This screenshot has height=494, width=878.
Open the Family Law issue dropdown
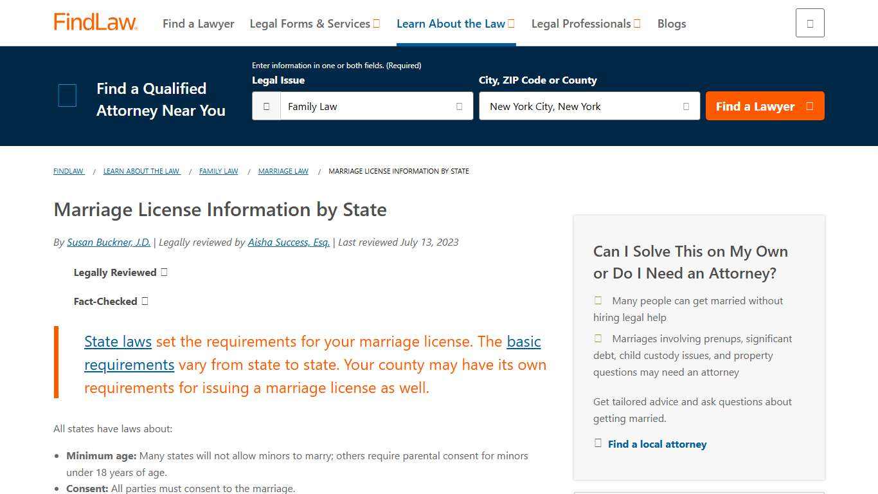click(x=459, y=106)
